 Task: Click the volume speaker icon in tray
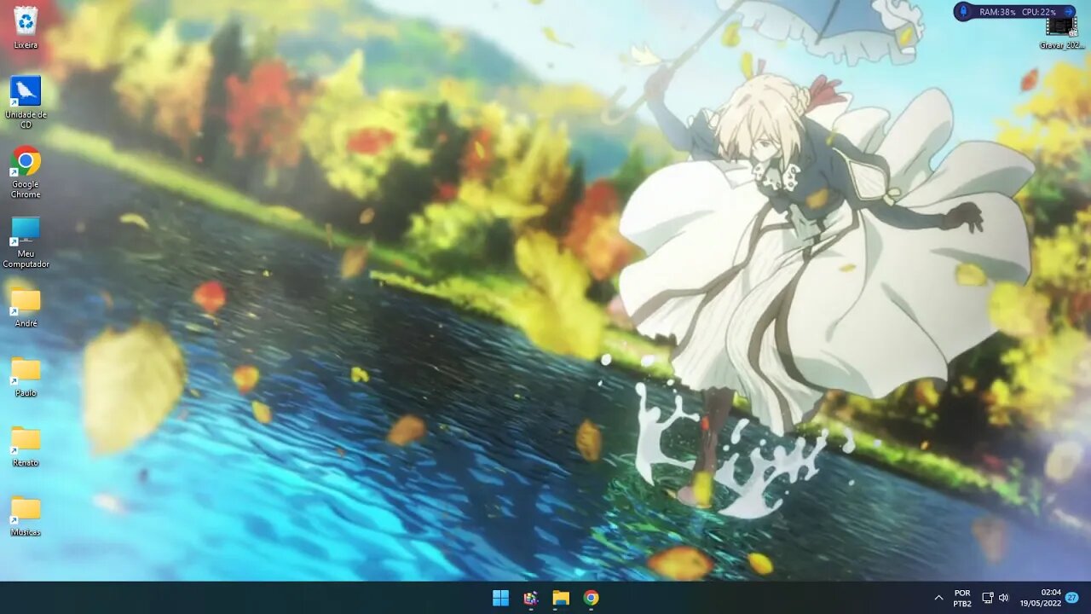[x=1003, y=598]
